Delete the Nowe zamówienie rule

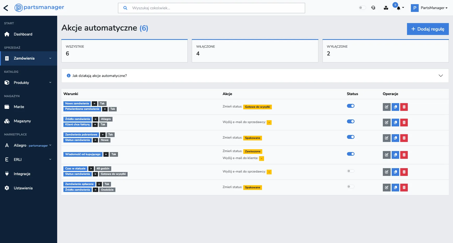coord(404,107)
